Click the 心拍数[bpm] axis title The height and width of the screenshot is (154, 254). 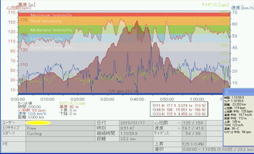[x=19, y=8]
